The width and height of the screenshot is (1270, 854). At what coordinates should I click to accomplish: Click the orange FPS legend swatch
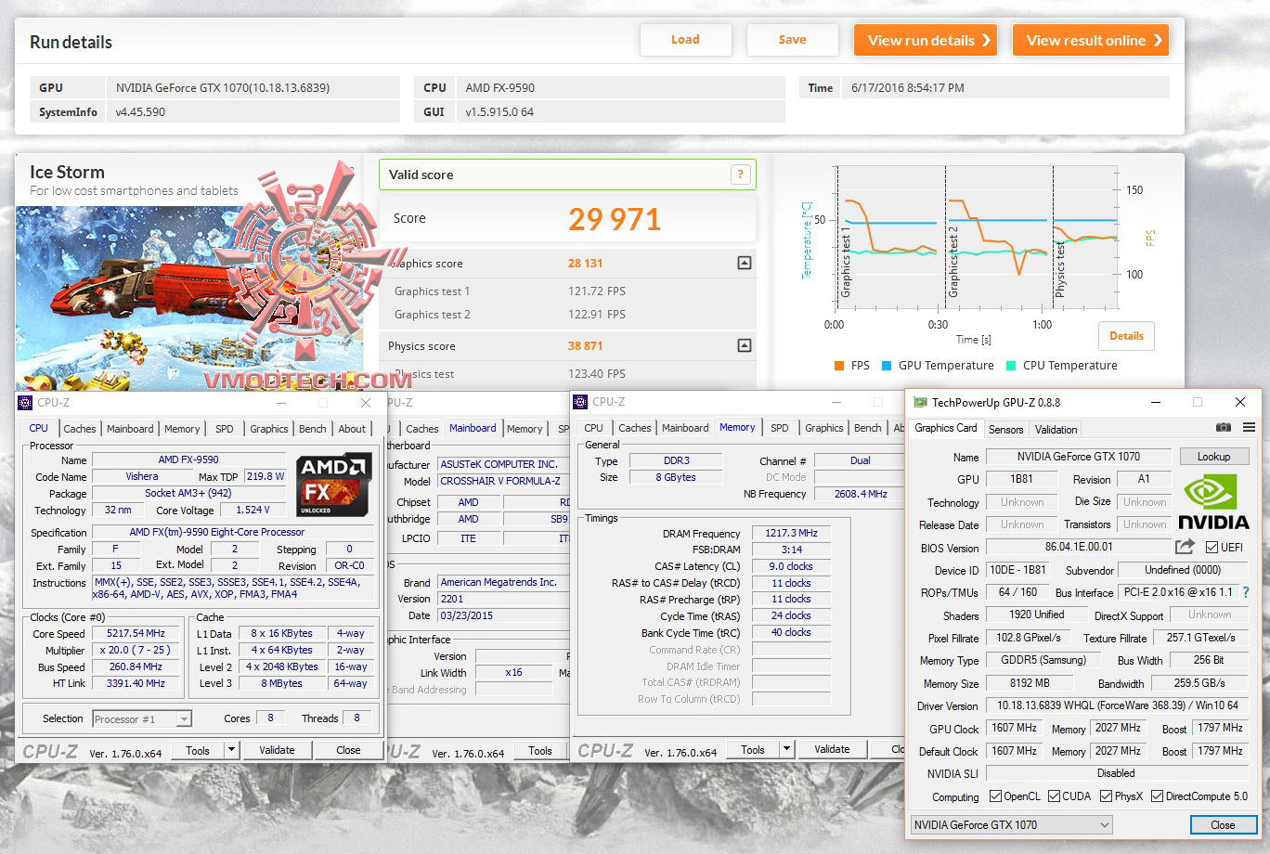click(839, 366)
